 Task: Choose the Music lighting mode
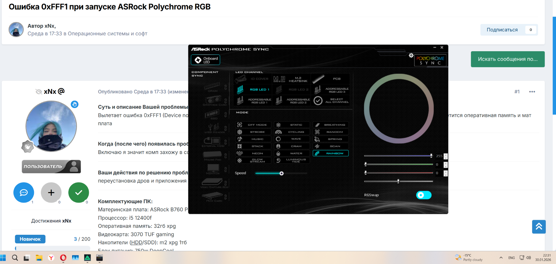253,139
